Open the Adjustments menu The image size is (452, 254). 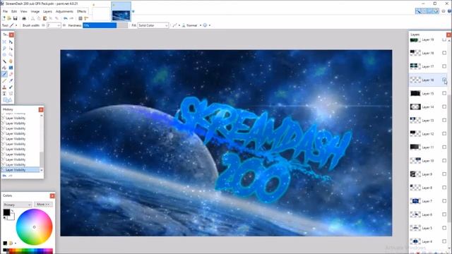64,11
